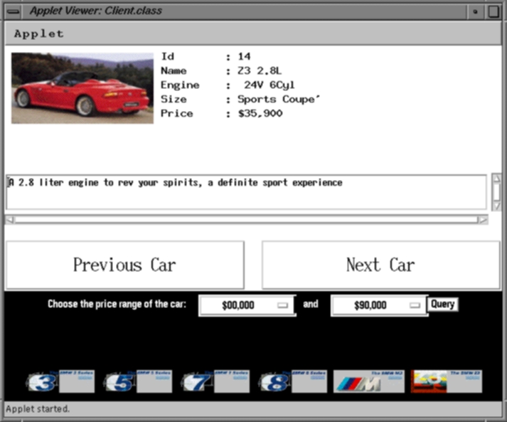Run the price Query button
Viewport: 507px width, 422px height.
[443, 304]
